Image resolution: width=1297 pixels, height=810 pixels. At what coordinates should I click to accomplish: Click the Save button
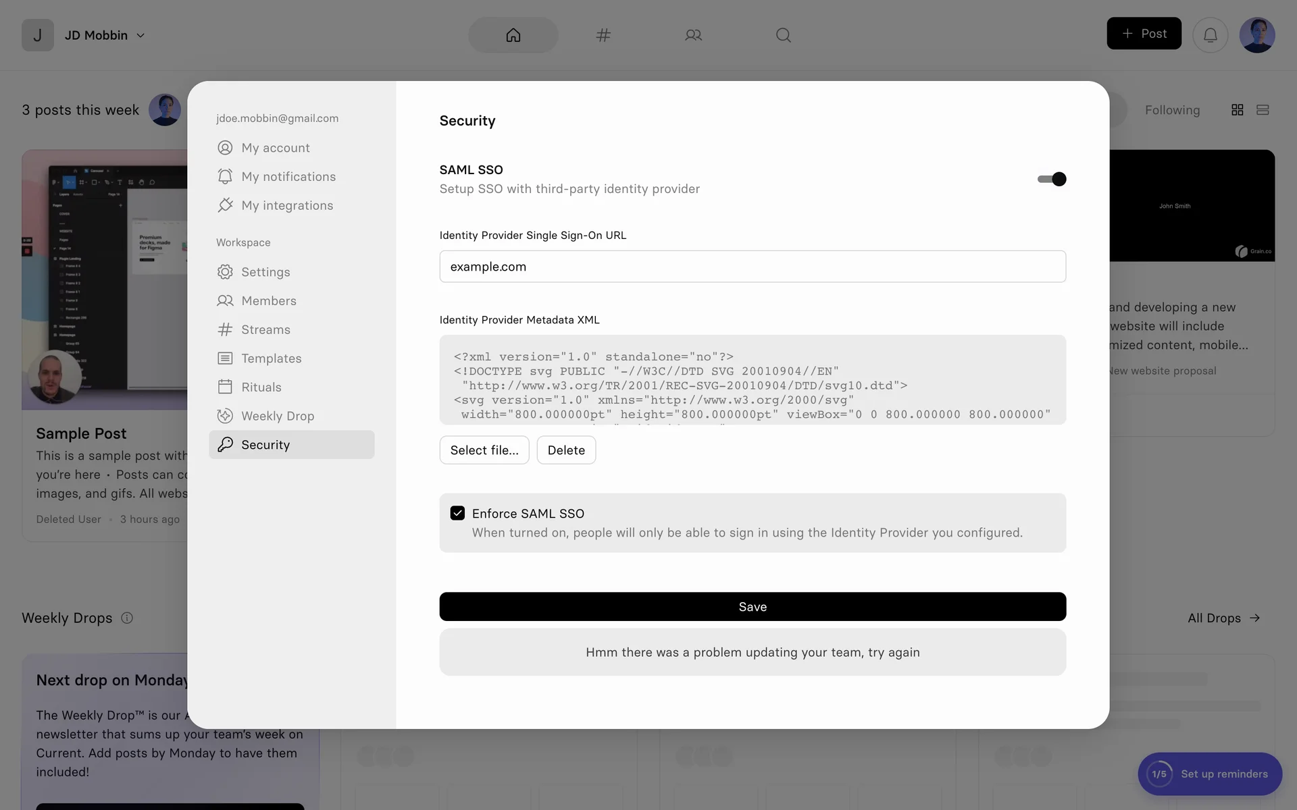753,607
